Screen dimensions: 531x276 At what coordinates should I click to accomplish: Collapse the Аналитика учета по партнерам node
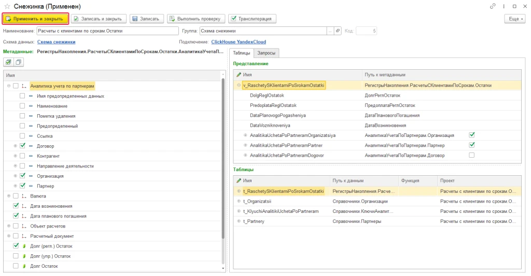click(9, 86)
